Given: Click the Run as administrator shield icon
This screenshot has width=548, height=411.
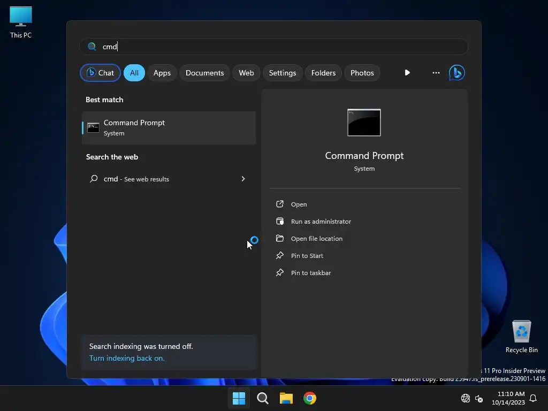Looking at the screenshot, I should pos(280,221).
